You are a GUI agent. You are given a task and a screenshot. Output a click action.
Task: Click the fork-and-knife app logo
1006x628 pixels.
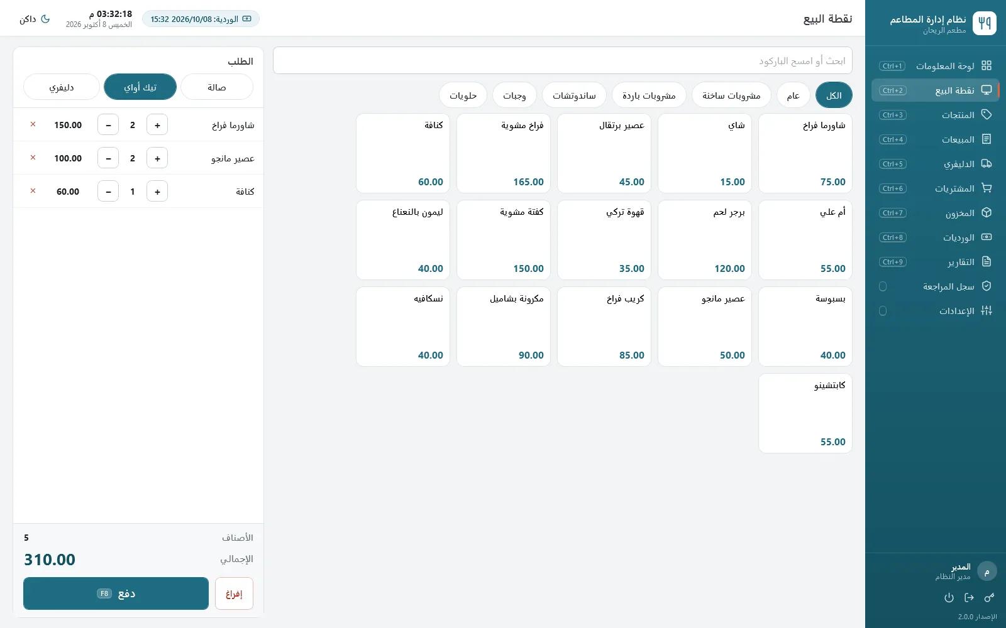click(x=985, y=23)
